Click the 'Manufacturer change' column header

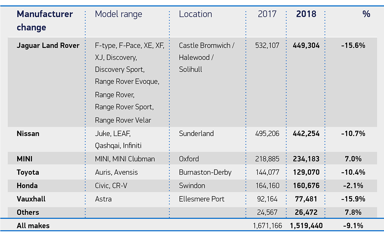click(45, 21)
